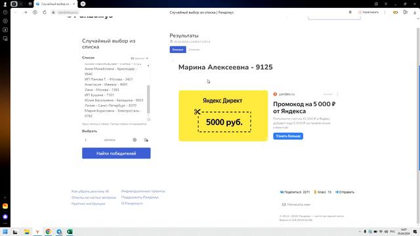
Task: Click the result text Марина Алексеевна - 9125
Action: click(226, 67)
